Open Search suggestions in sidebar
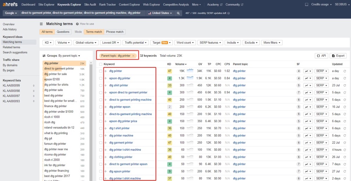The image size is (351, 181). point(15,52)
